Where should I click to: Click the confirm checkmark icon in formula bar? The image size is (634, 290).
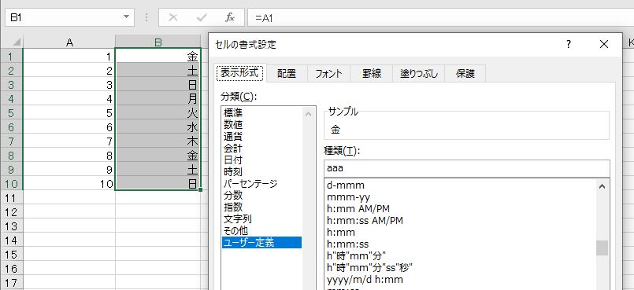point(202,18)
